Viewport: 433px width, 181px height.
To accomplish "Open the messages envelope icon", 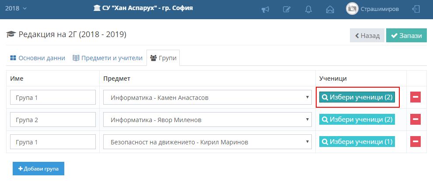I will (x=330, y=9).
